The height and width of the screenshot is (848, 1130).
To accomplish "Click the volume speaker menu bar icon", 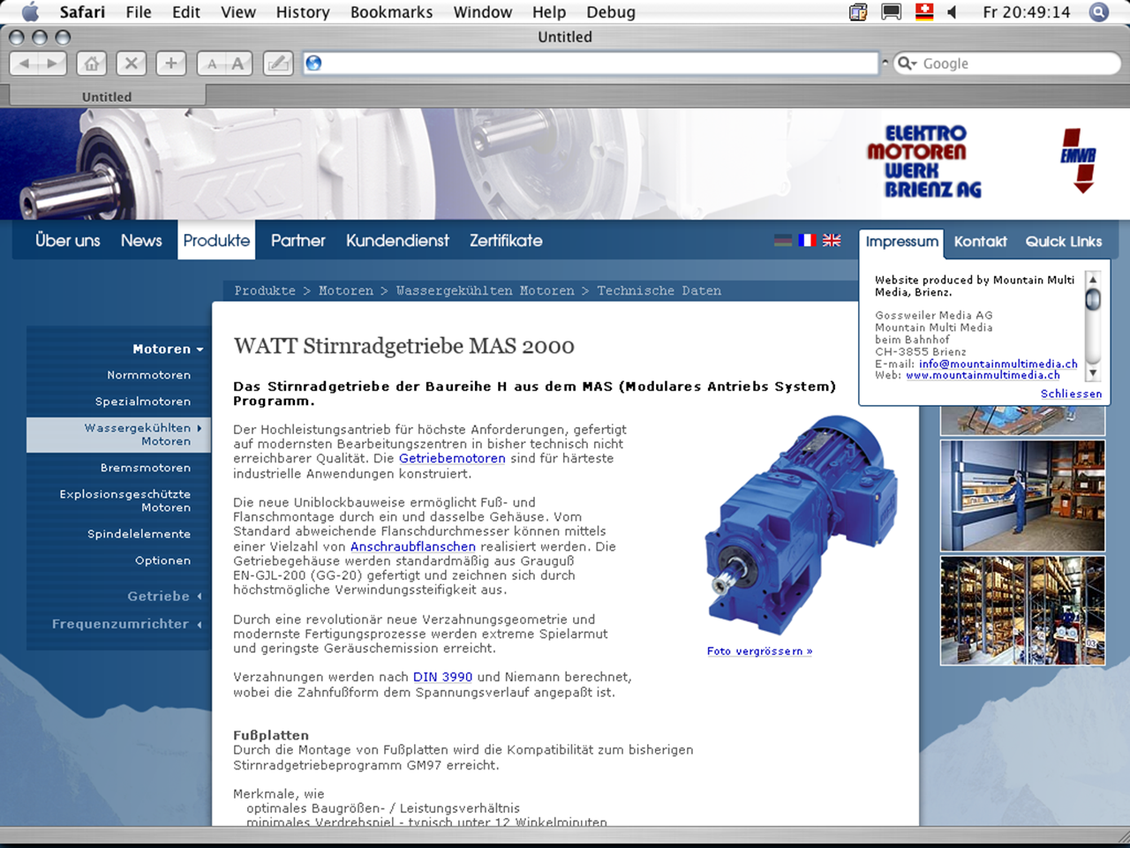I will pyautogui.click(x=953, y=11).
